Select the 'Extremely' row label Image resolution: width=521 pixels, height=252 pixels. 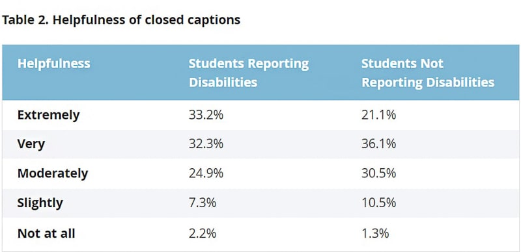(48, 116)
